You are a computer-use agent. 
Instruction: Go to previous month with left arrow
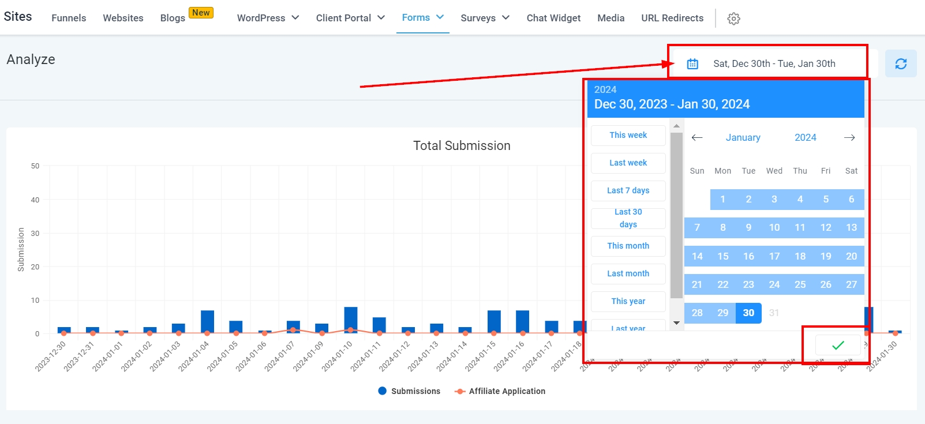click(697, 137)
